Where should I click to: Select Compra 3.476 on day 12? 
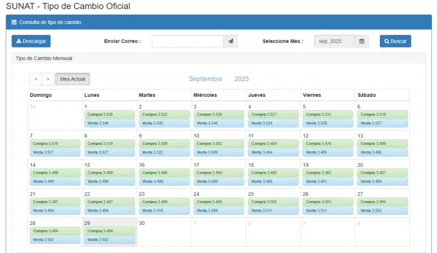[328, 144]
